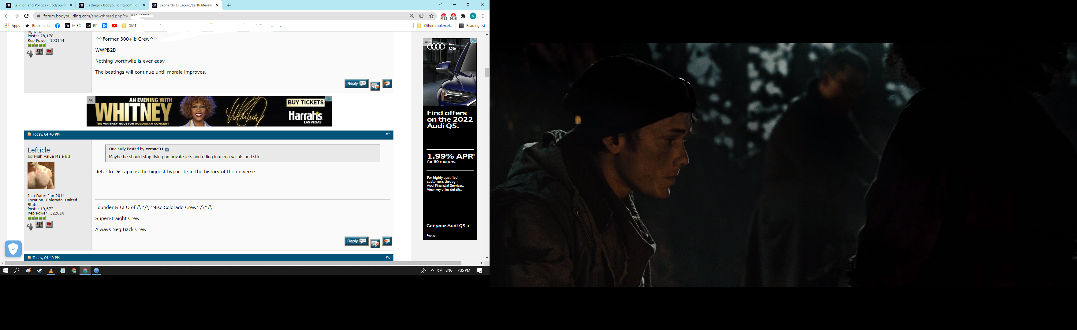Image resolution: width=1077 pixels, height=330 pixels.
Task: Quick reply to the post with the WWPB2D signature
Action: [387, 84]
